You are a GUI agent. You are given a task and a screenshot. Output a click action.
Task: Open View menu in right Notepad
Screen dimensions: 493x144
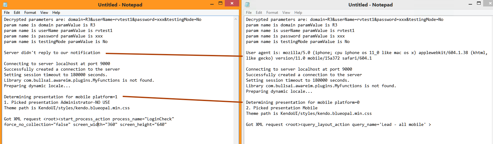[286, 13]
